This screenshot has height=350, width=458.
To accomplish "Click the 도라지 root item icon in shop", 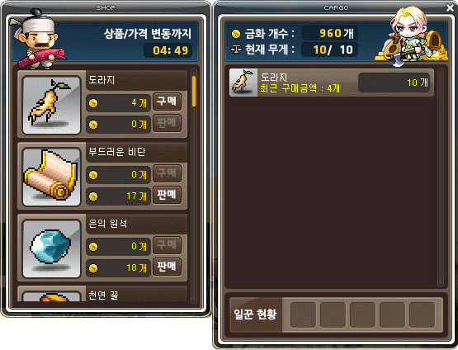I will coord(51,105).
